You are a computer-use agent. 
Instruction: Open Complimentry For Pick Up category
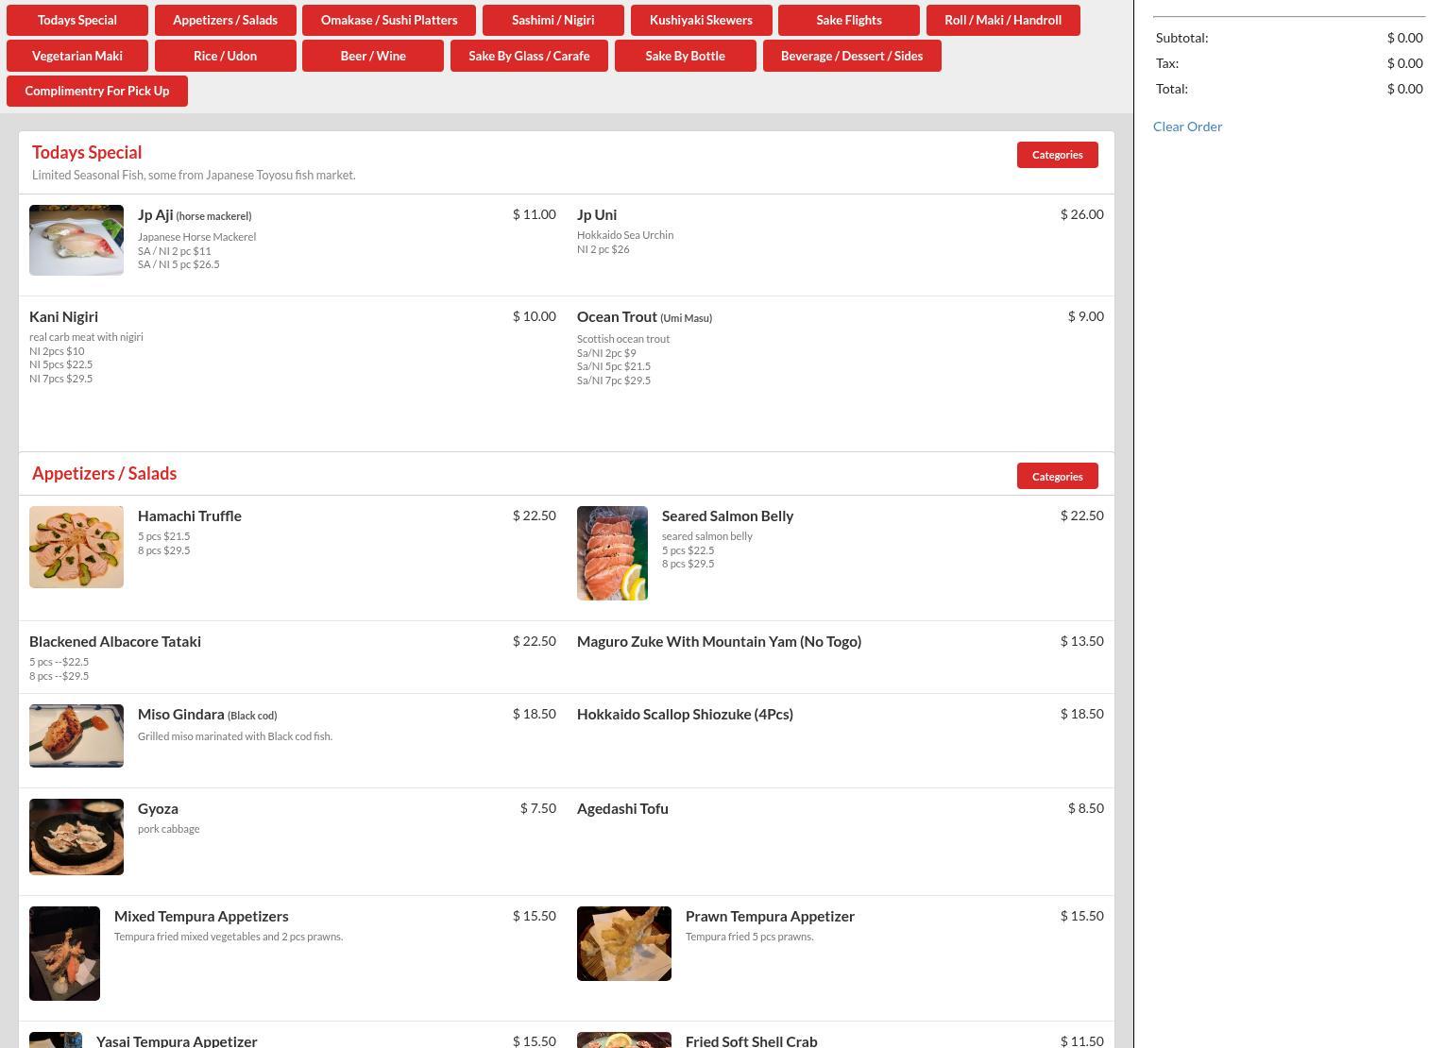click(97, 92)
